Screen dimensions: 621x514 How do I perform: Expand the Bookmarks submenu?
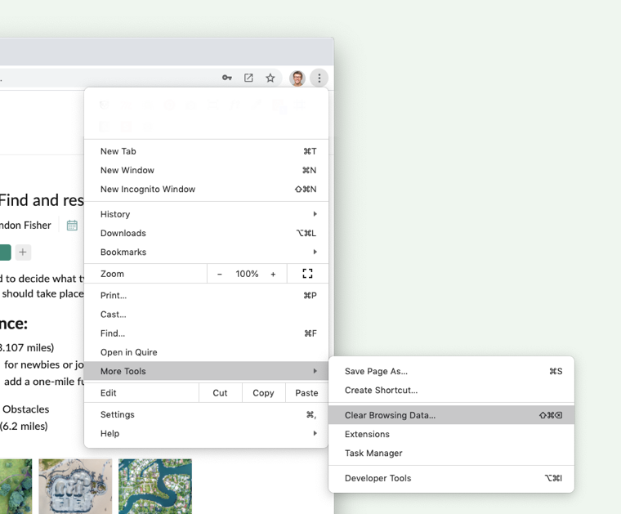click(207, 253)
